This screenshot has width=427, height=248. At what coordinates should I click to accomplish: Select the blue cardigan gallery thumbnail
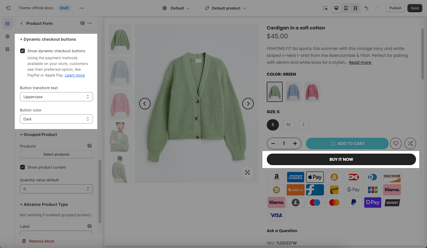tap(120, 72)
